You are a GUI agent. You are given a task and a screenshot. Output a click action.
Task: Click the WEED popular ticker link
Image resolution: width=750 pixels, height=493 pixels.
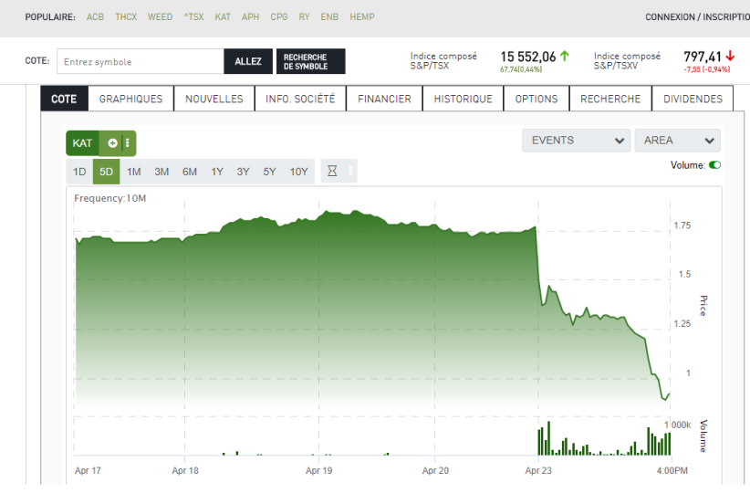coord(160,17)
